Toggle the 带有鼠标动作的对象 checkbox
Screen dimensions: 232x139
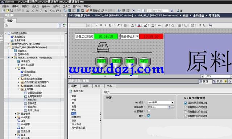(x=186, y=107)
